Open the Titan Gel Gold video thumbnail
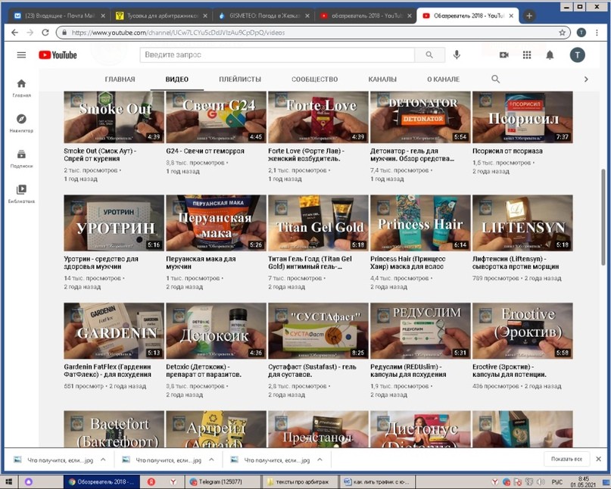The width and height of the screenshot is (611, 489). [318, 223]
